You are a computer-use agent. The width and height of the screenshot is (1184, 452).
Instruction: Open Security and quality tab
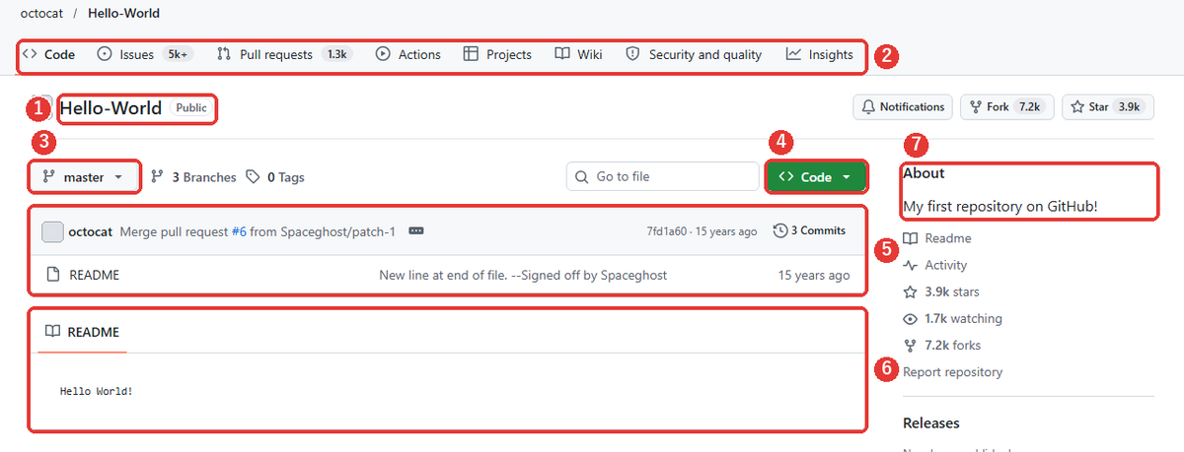point(694,55)
